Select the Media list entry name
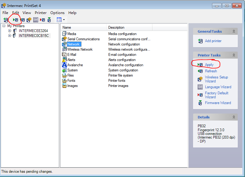This screenshot has width=245, height=177. point(72,34)
